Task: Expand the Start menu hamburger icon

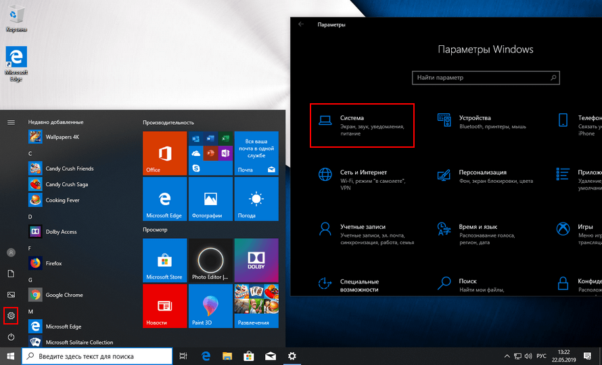Action: pyautogui.click(x=11, y=122)
